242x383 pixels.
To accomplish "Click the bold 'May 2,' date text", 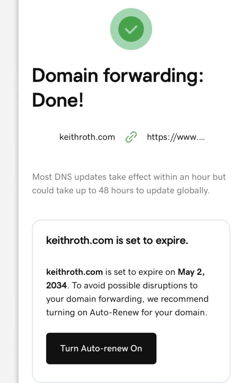I will tap(191, 272).
